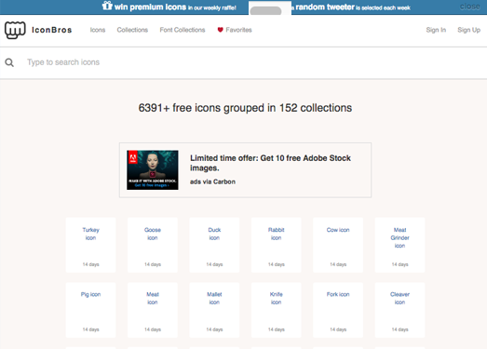Screen dimensions: 487x349
Task: Click the 'random tweeter' banner text
Action: point(325,7)
